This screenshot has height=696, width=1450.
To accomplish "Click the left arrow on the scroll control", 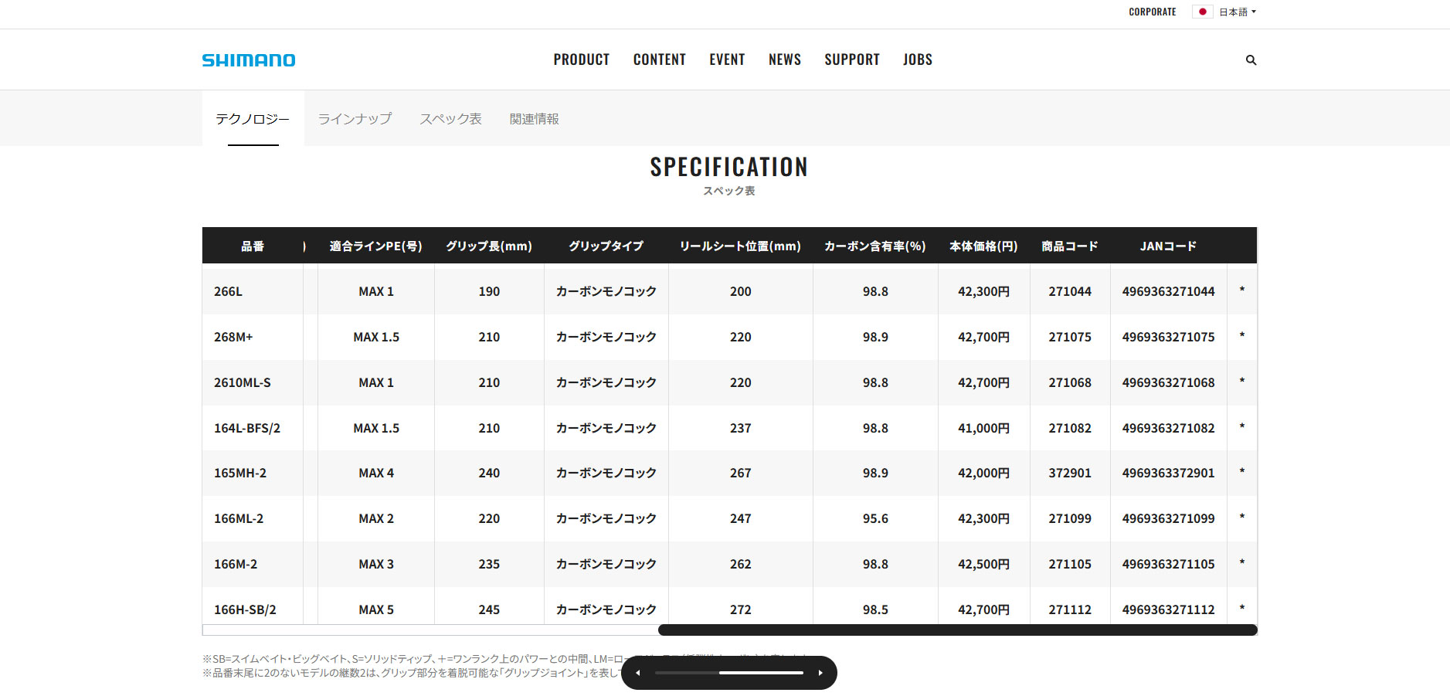I will click(638, 672).
